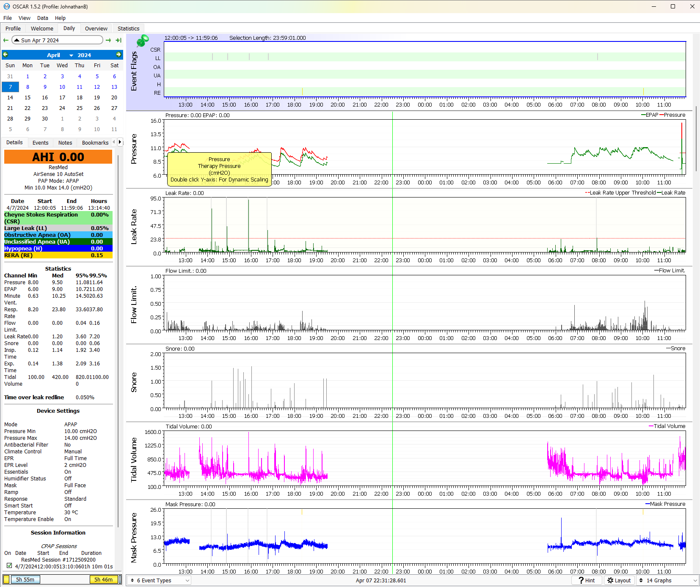Switch to the Profile tab
This screenshot has width=700, height=587.
[x=13, y=28]
